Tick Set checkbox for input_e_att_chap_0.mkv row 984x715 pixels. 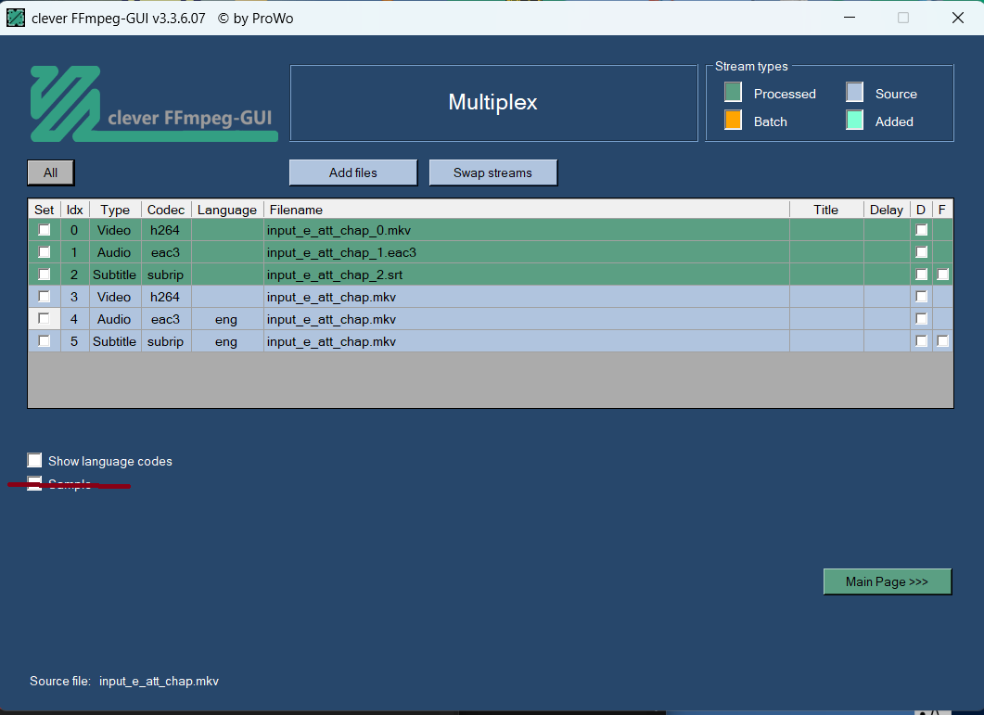(x=44, y=230)
